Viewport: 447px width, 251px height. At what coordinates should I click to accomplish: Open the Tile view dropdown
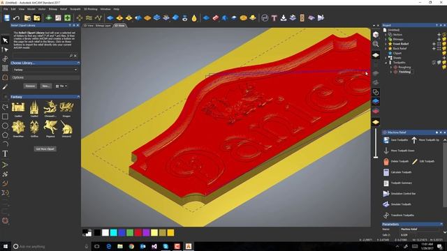[61, 86]
